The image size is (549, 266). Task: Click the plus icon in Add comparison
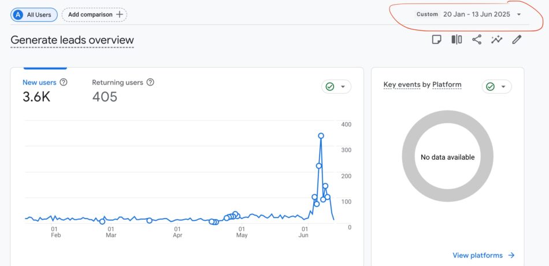[120, 14]
